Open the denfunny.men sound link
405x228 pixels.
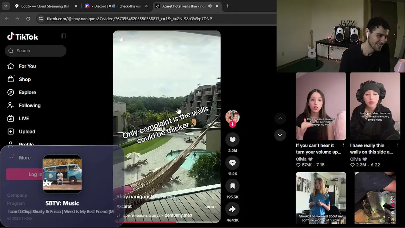coord(157,215)
